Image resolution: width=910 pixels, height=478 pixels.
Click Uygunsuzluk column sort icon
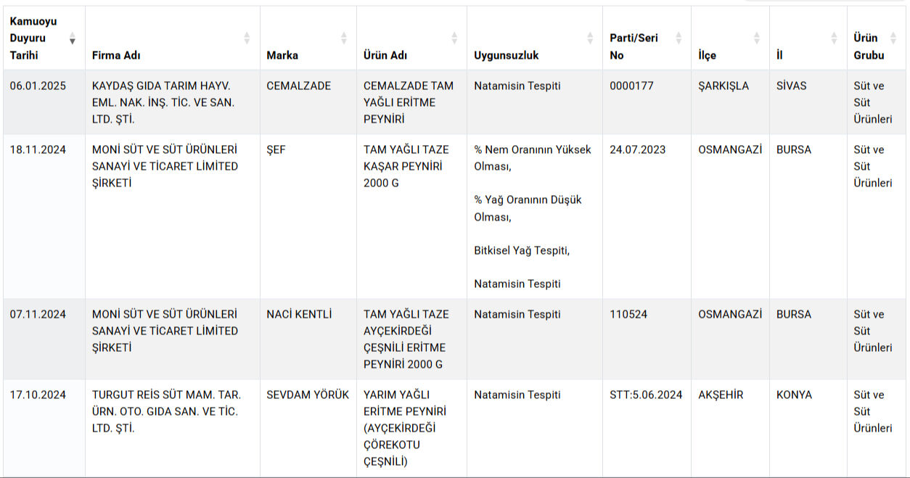pyautogui.click(x=590, y=38)
